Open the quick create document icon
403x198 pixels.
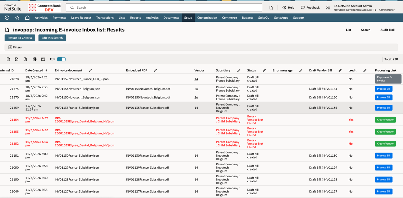tap(271, 8)
